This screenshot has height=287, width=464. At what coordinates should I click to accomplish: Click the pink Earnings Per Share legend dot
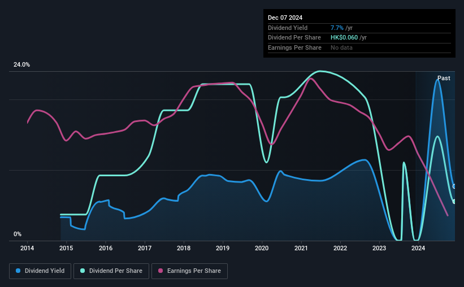pos(161,271)
